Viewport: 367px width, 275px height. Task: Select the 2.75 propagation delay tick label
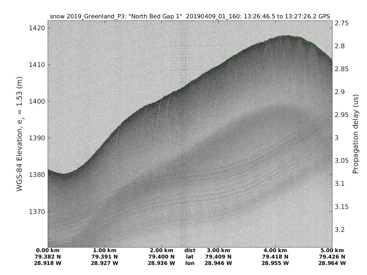[x=343, y=23]
